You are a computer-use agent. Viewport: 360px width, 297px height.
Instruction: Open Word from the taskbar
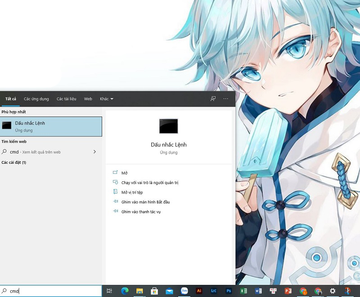click(x=258, y=291)
